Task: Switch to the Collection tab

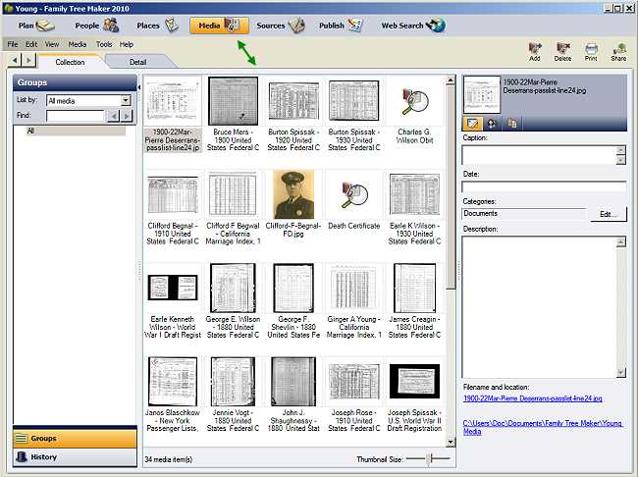Action: coord(70,62)
